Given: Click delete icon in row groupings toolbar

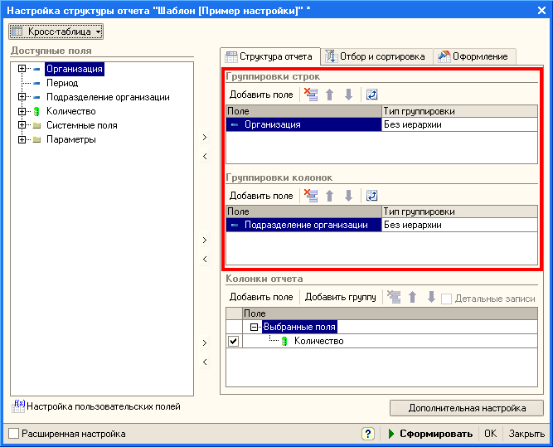Looking at the screenshot, I should [312, 95].
